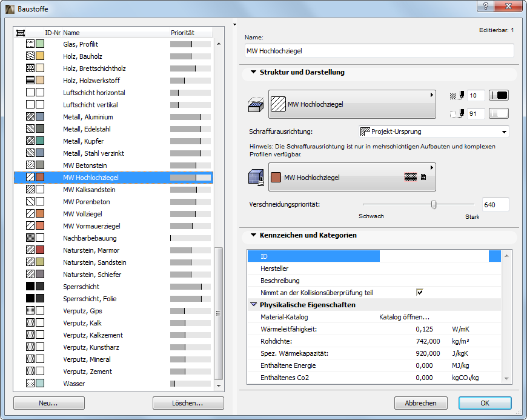Click the black fill icon for Sperrschicht
The image size is (527, 420).
30,286
